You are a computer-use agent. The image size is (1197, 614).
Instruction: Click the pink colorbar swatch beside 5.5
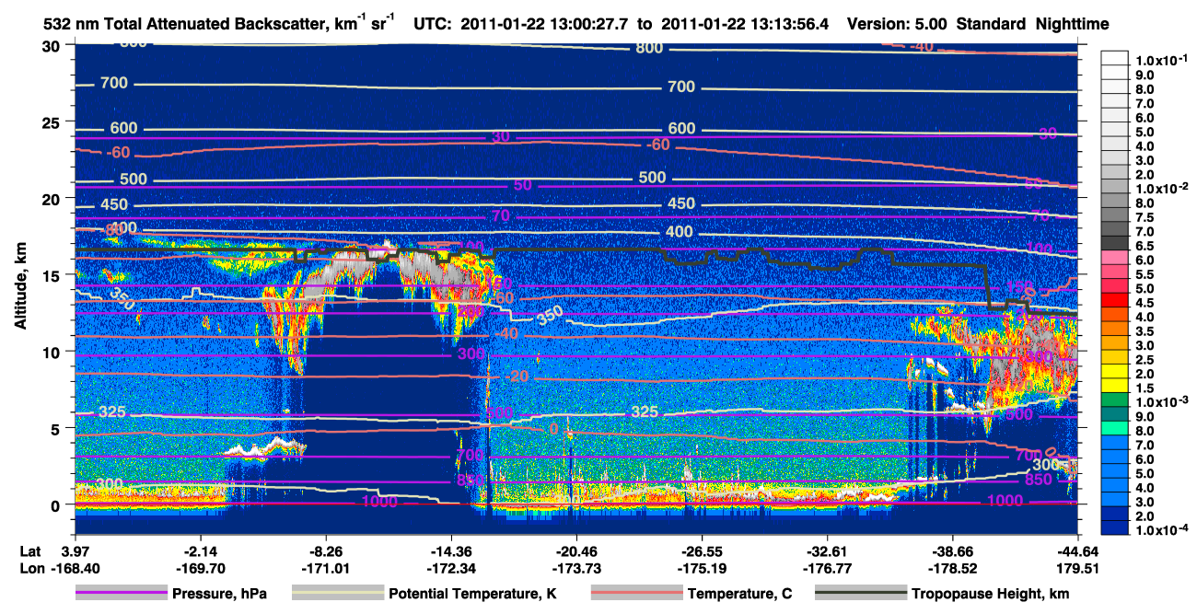click(1115, 272)
